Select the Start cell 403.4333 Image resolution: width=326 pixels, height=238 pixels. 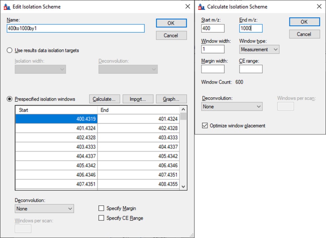point(56,147)
